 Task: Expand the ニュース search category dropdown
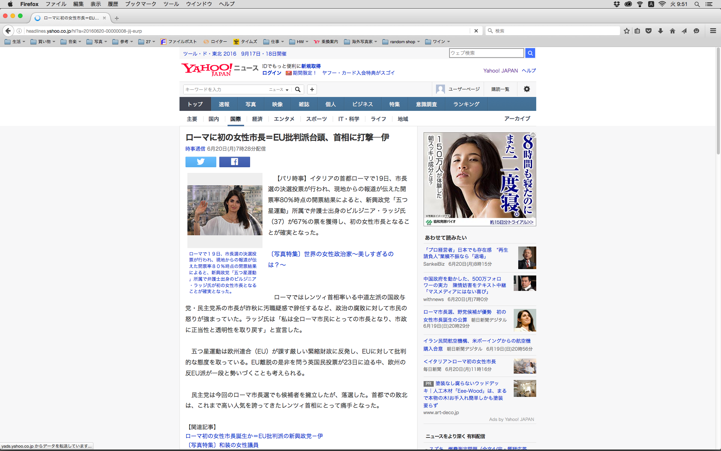279,89
